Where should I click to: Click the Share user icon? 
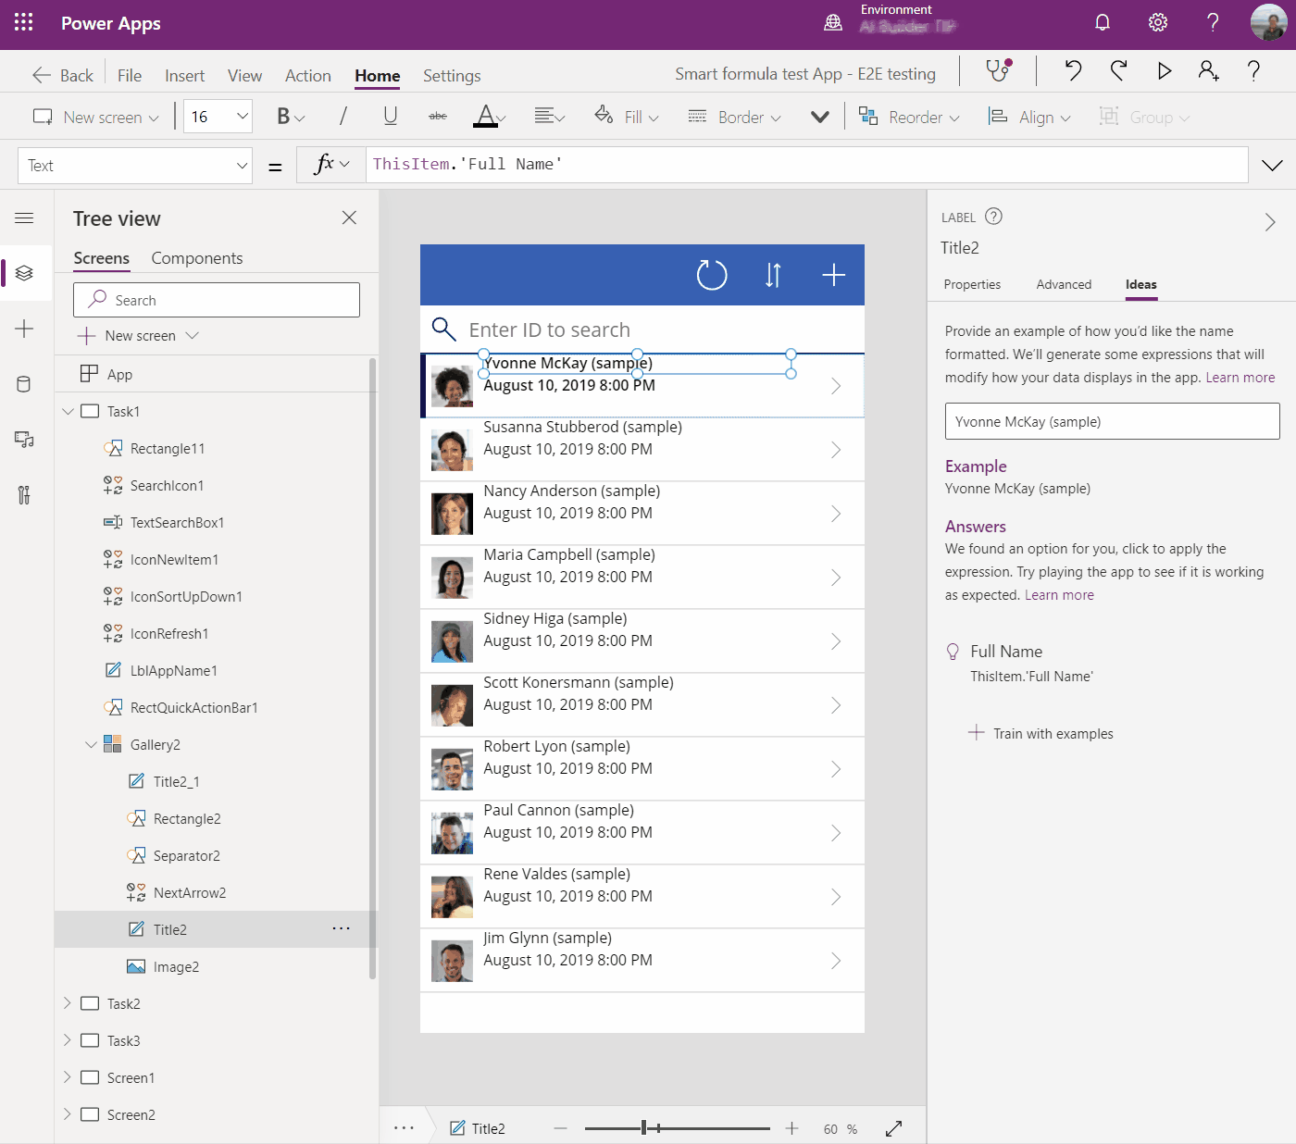pyautogui.click(x=1208, y=71)
